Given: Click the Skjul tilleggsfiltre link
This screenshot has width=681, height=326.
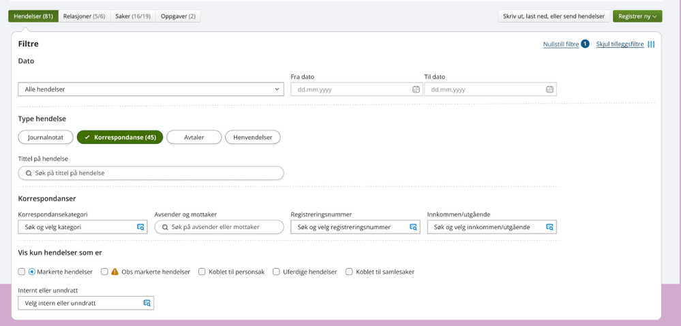Looking at the screenshot, I should pos(620,44).
